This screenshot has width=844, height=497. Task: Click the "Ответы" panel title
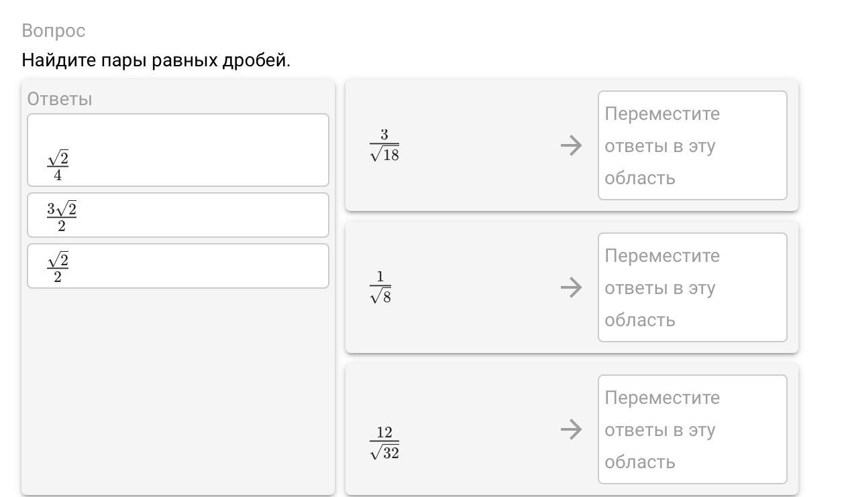coord(60,99)
